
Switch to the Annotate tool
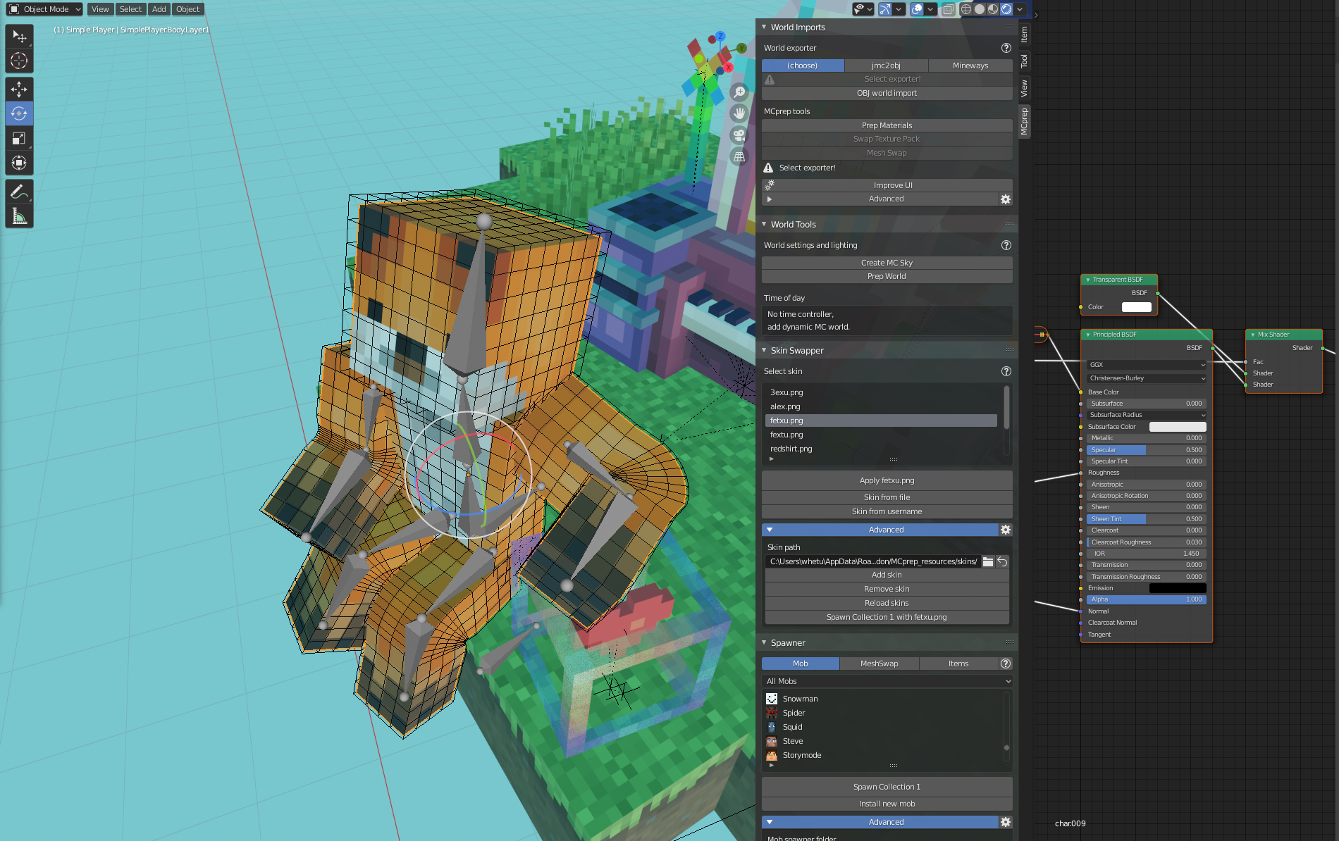tap(19, 191)
